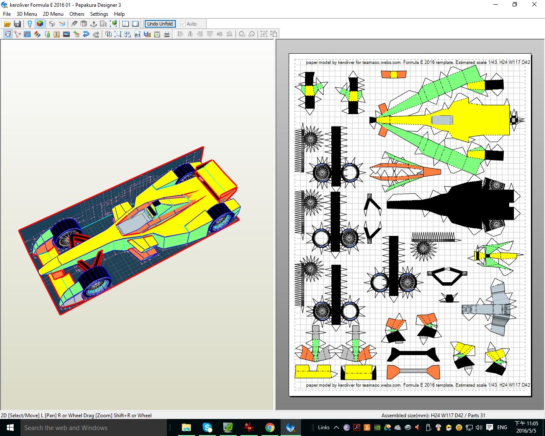The image size is (545, 436).
Task: Show hidden system tray icons chevron
Action: [x=336, y=427]
